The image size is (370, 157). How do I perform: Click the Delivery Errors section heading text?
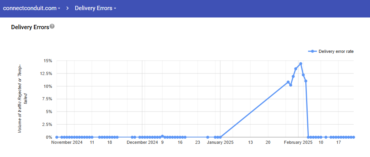click(30, 27)
